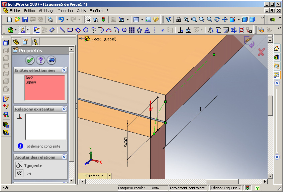Click the pushpin keep-visible icon
The height and width of the screenshot is (192, 283).
51,60
